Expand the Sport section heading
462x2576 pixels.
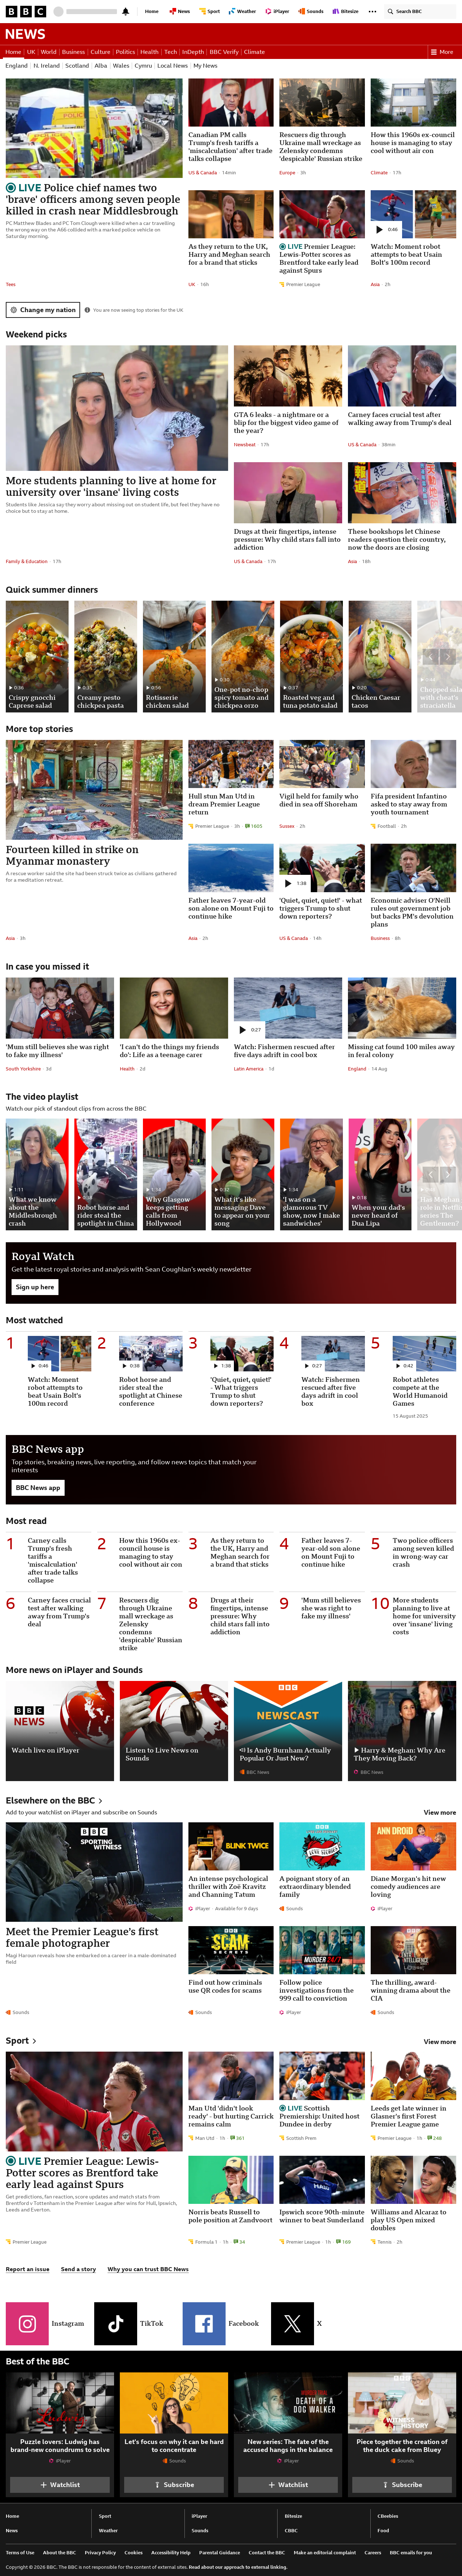coord(21,2041)
